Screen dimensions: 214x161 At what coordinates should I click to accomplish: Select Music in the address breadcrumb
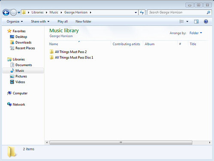click(54, 12)
